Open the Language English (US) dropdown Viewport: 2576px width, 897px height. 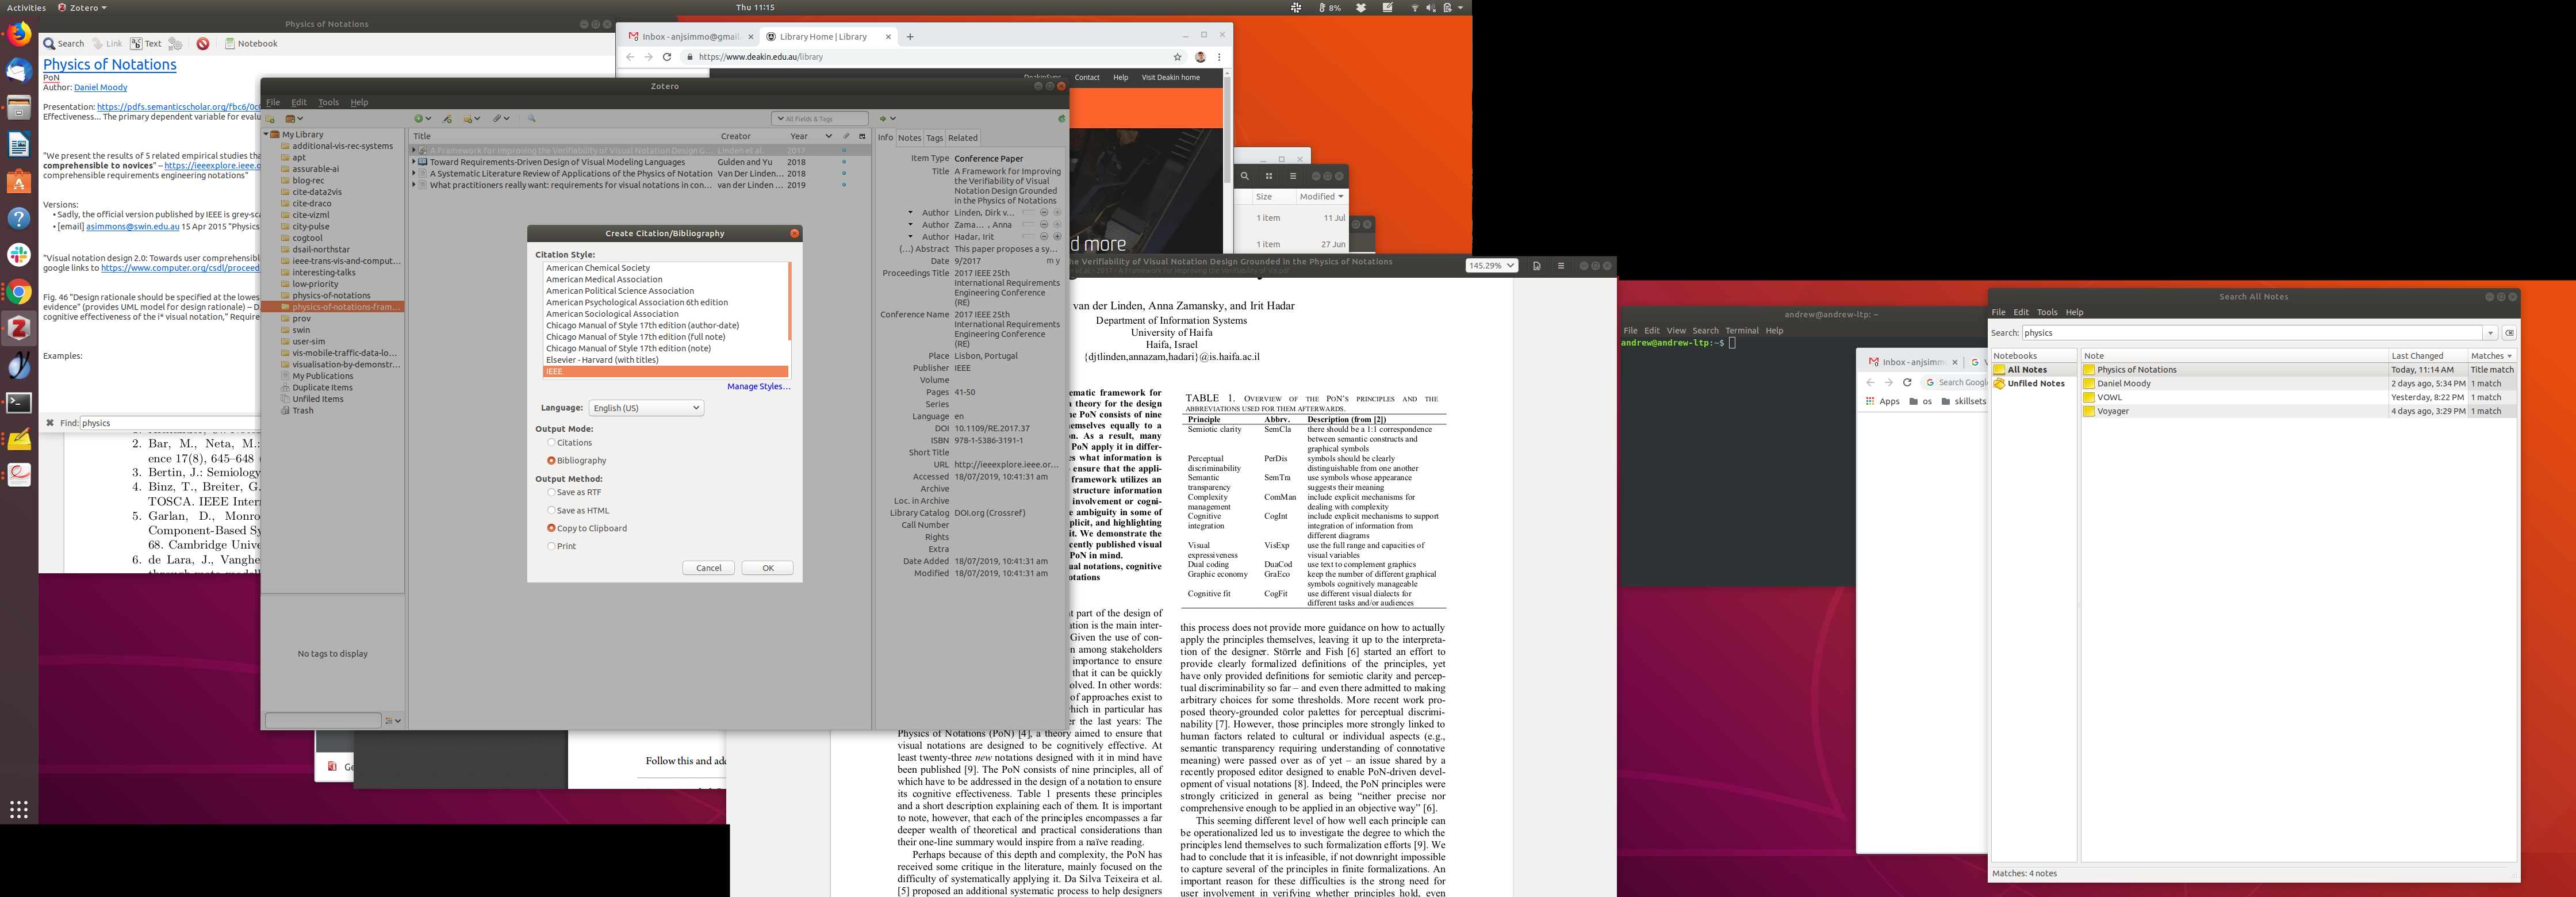pos(646,408)
